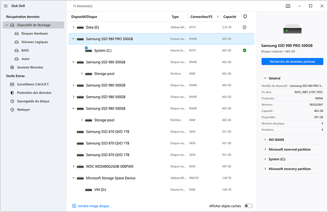Click the protection shield column header icon
The width and height of the screenshot is (328, 212).
click(245, 17)
